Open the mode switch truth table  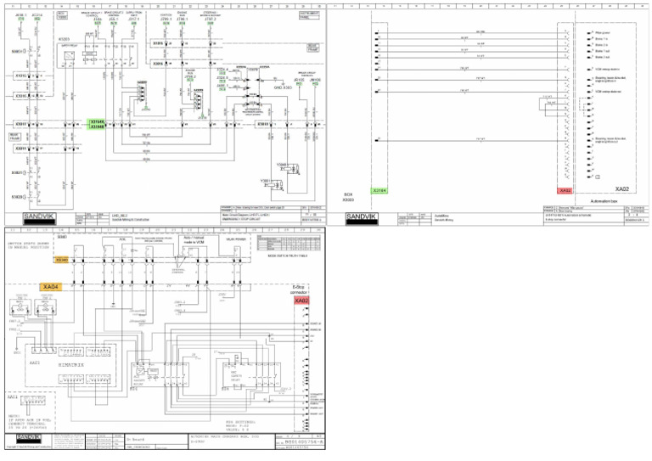[289, 243]
